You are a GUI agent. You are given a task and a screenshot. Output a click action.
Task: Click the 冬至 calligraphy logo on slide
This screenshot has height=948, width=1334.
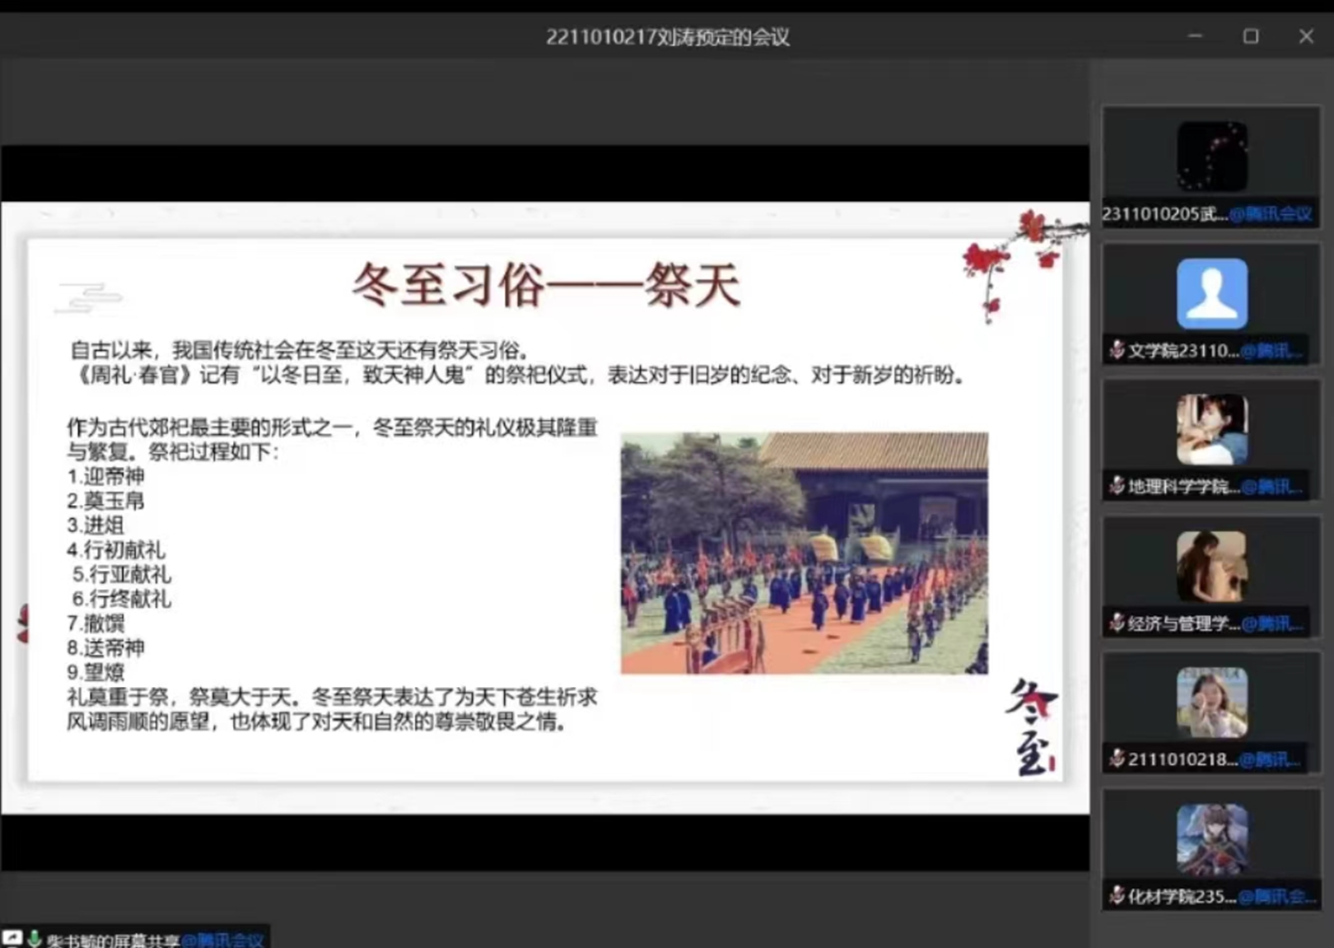tap(1031, 726)
